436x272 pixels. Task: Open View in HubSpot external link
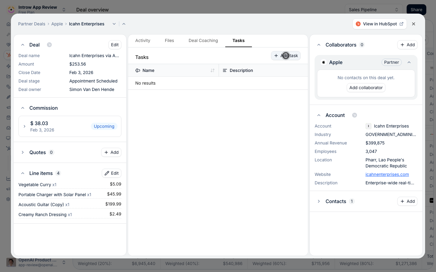pos(379,24)
